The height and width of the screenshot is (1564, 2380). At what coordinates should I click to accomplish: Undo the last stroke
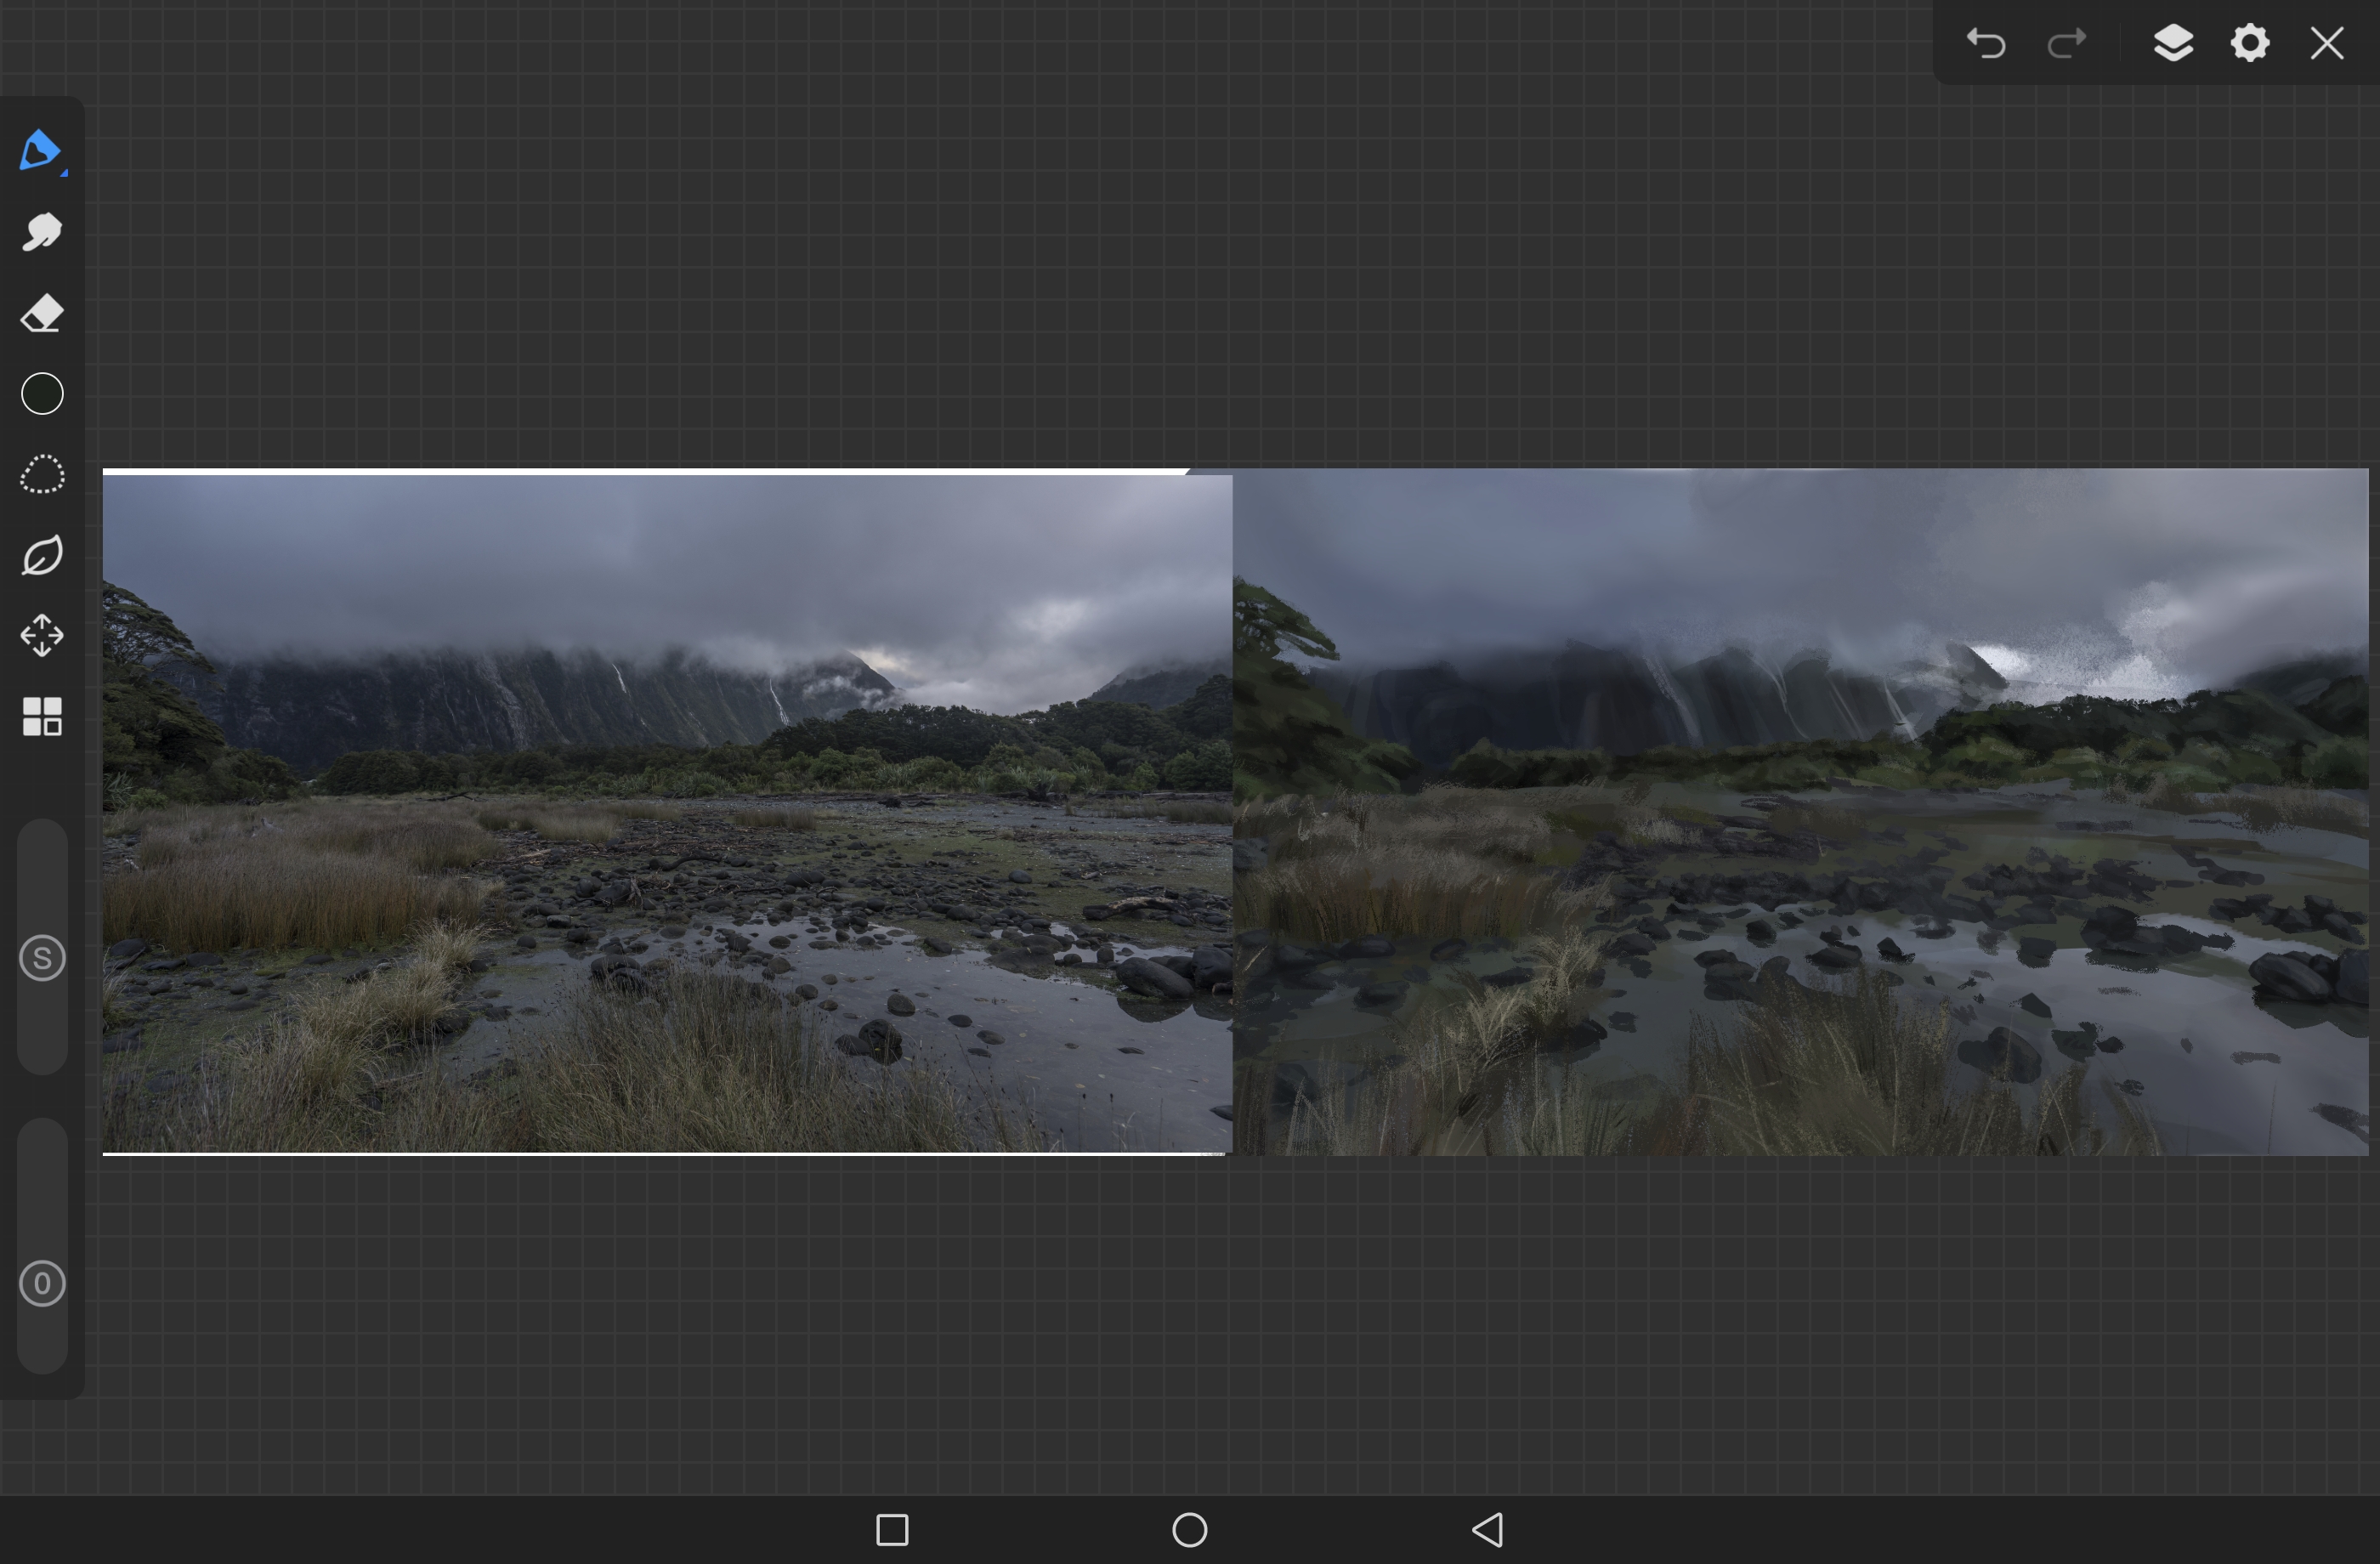[x=1986, y=43]
